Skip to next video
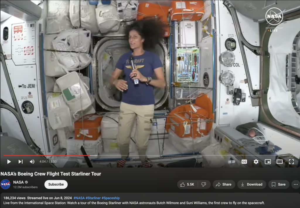The width and height of the screenshot is (300, 208). pyautogui.click(x=21, y=161)
